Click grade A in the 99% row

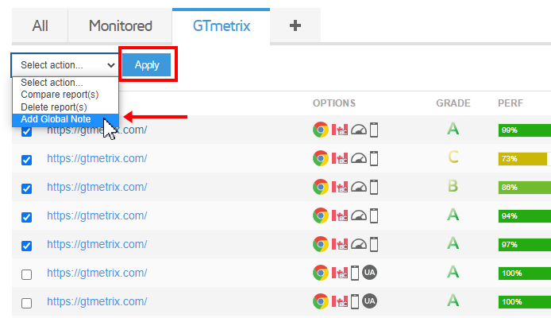pyautogui.click(x=453, y=129)
